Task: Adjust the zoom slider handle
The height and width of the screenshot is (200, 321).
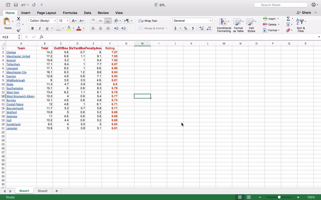Action: 279,197
